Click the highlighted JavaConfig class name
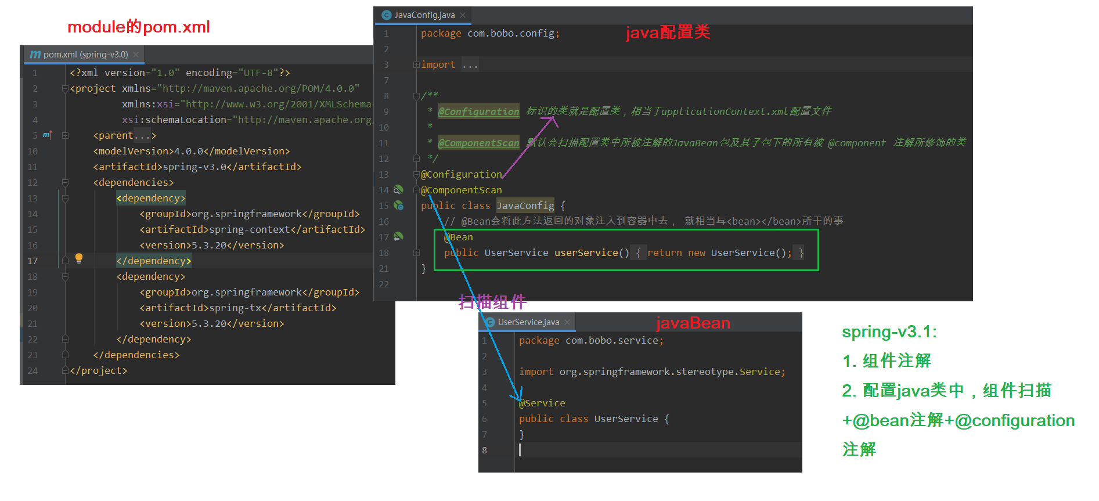The height and width of the screenshot is (501, 1099). coord(525,206)
